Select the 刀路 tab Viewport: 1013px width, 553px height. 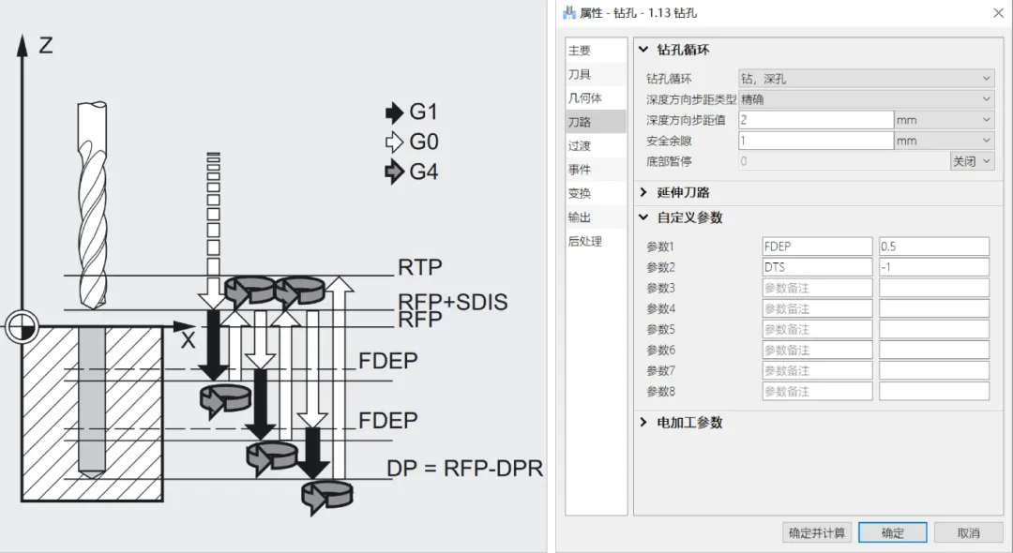(596, 122)
